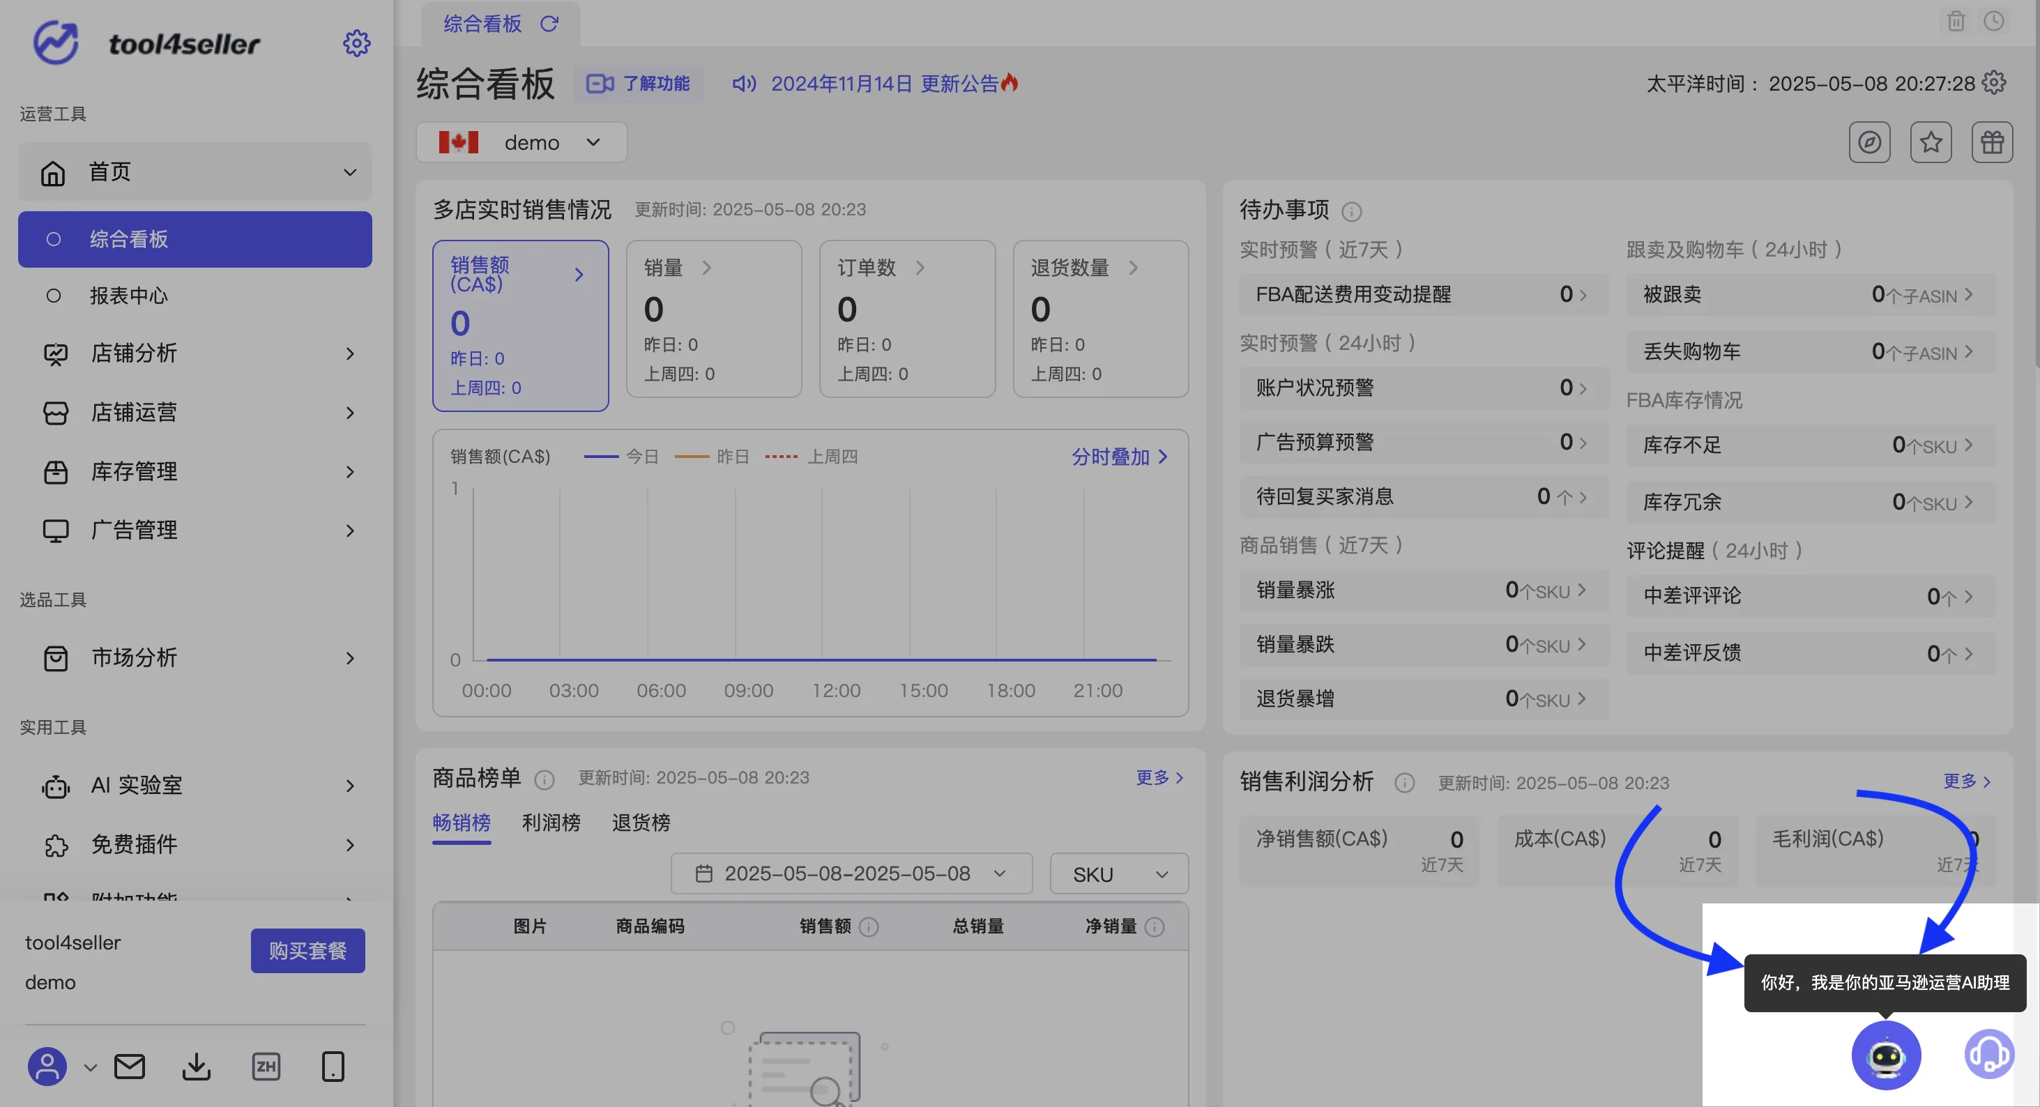Viewport: 2040px width, 1107px height.
Task: Click info icon beside 商品榜单
Action: coord(544,780)
